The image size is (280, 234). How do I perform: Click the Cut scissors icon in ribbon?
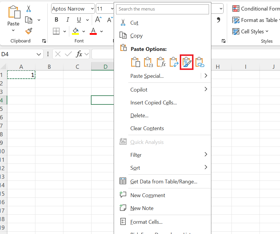click(x=29, y=8)
